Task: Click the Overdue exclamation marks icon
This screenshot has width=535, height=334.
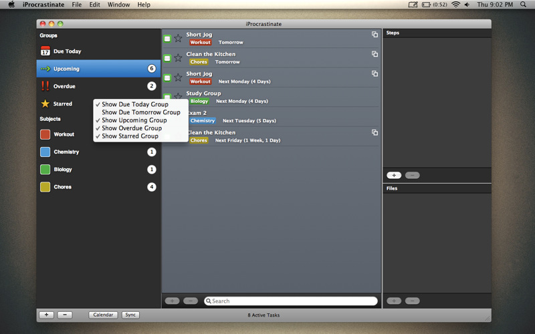Action: (45, 86)
